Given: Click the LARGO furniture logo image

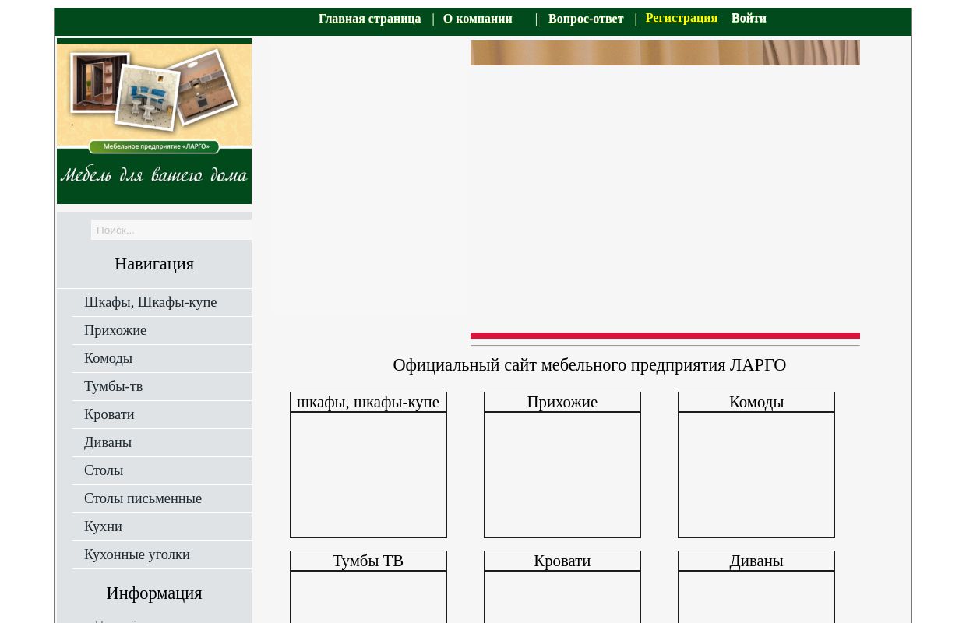Looking at the screenshot, I should tap(154, 121).
